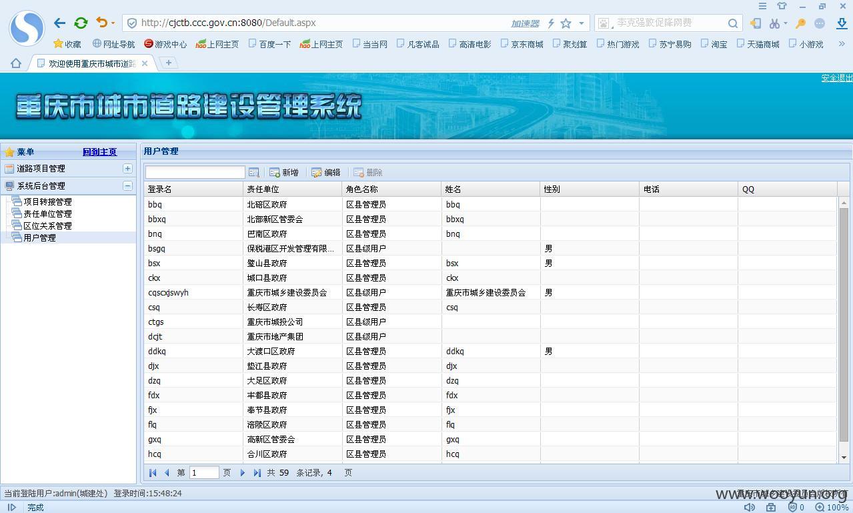Viewport: 853px width, 513px height.
Task: Click the 回到主页 link
Action: coord(99,152)
